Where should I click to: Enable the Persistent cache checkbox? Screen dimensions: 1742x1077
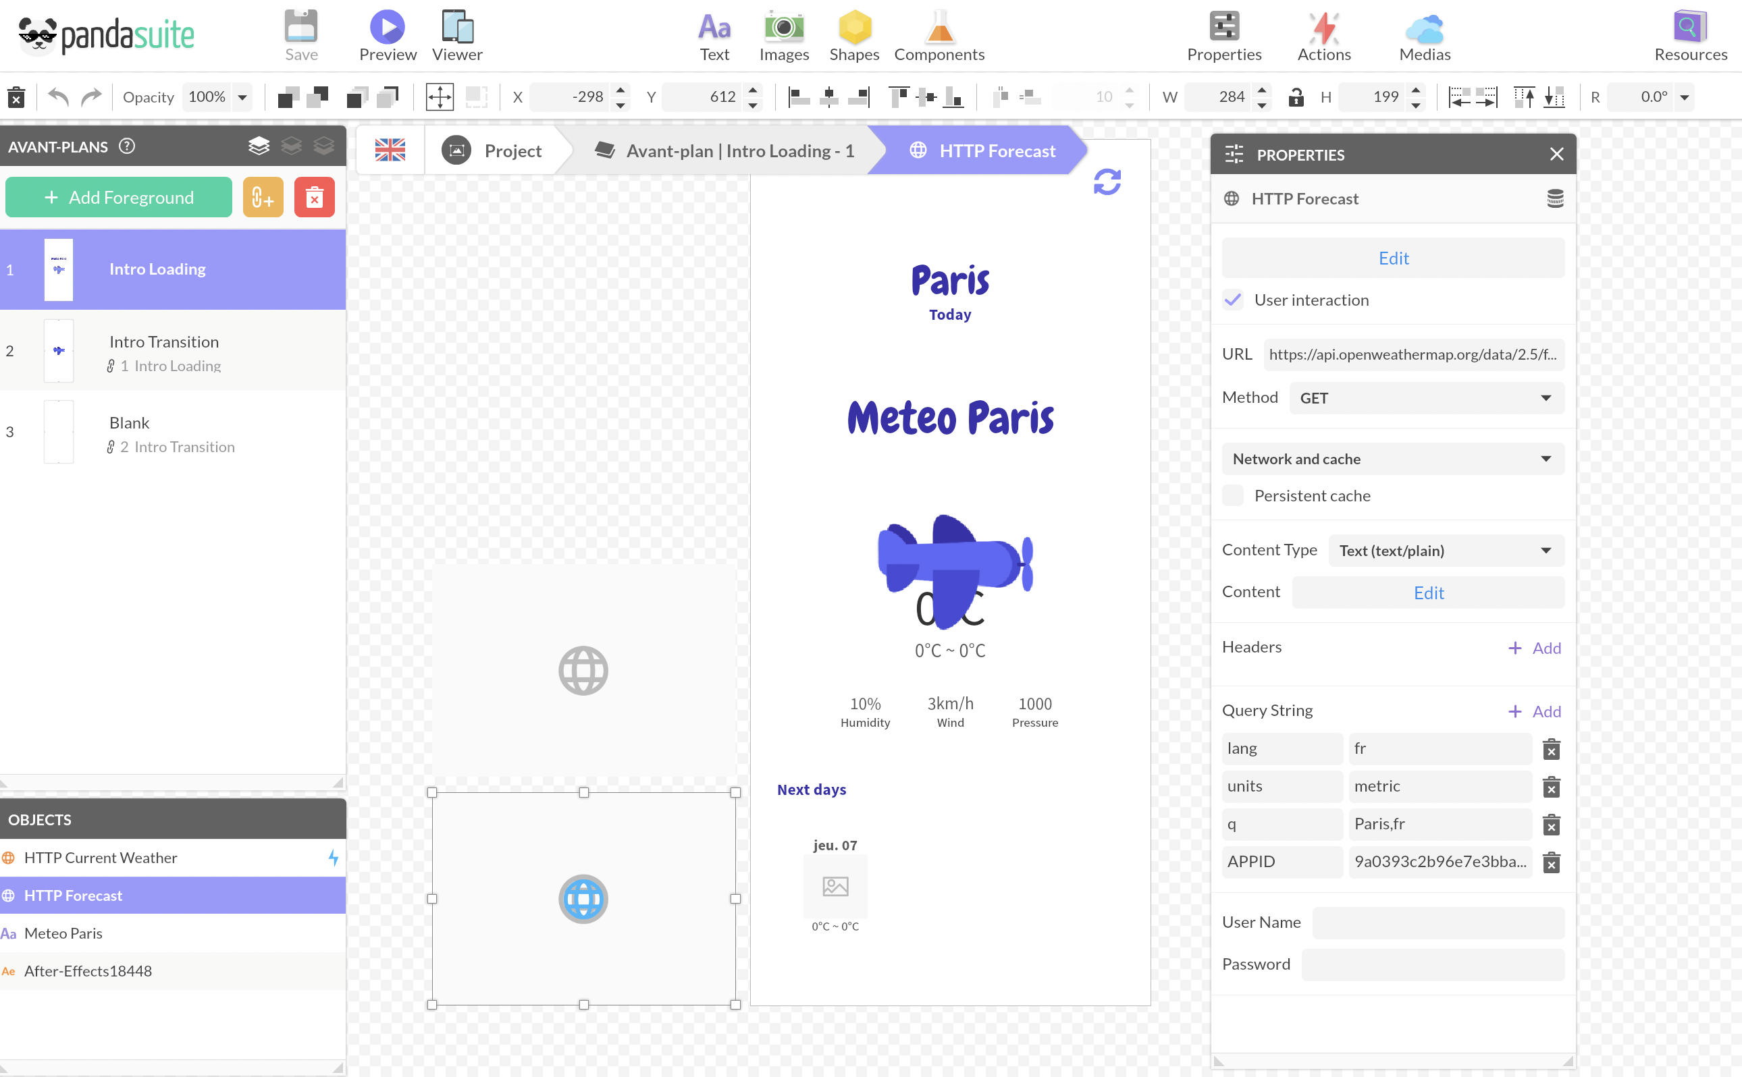pyautogui.click(x=1233, y=495)
